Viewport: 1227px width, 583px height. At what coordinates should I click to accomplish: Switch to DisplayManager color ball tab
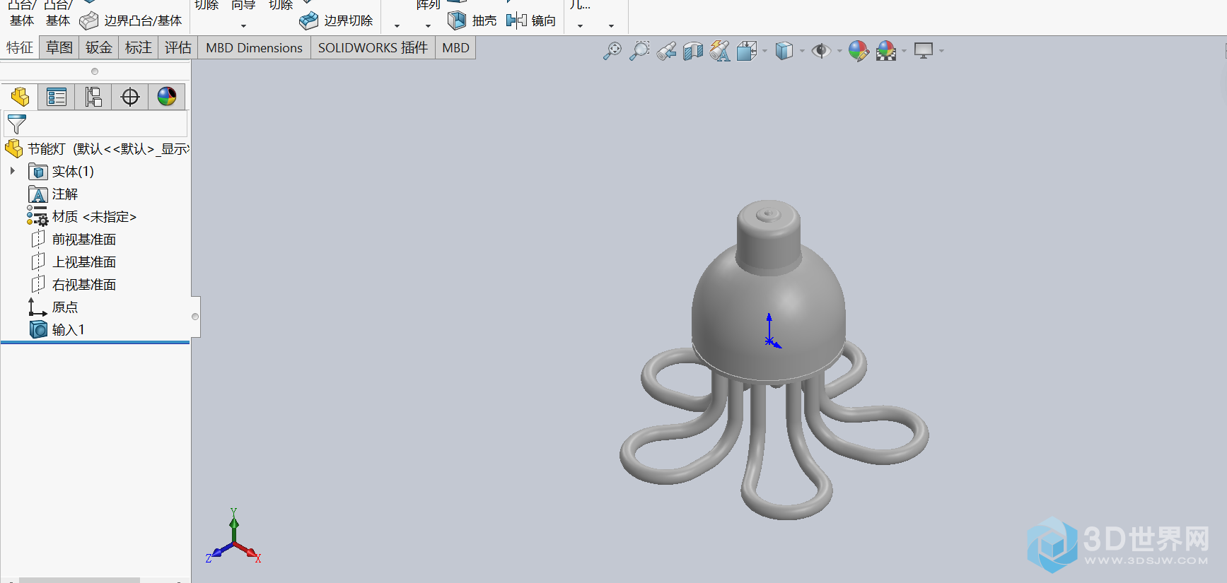coord(167,97)
